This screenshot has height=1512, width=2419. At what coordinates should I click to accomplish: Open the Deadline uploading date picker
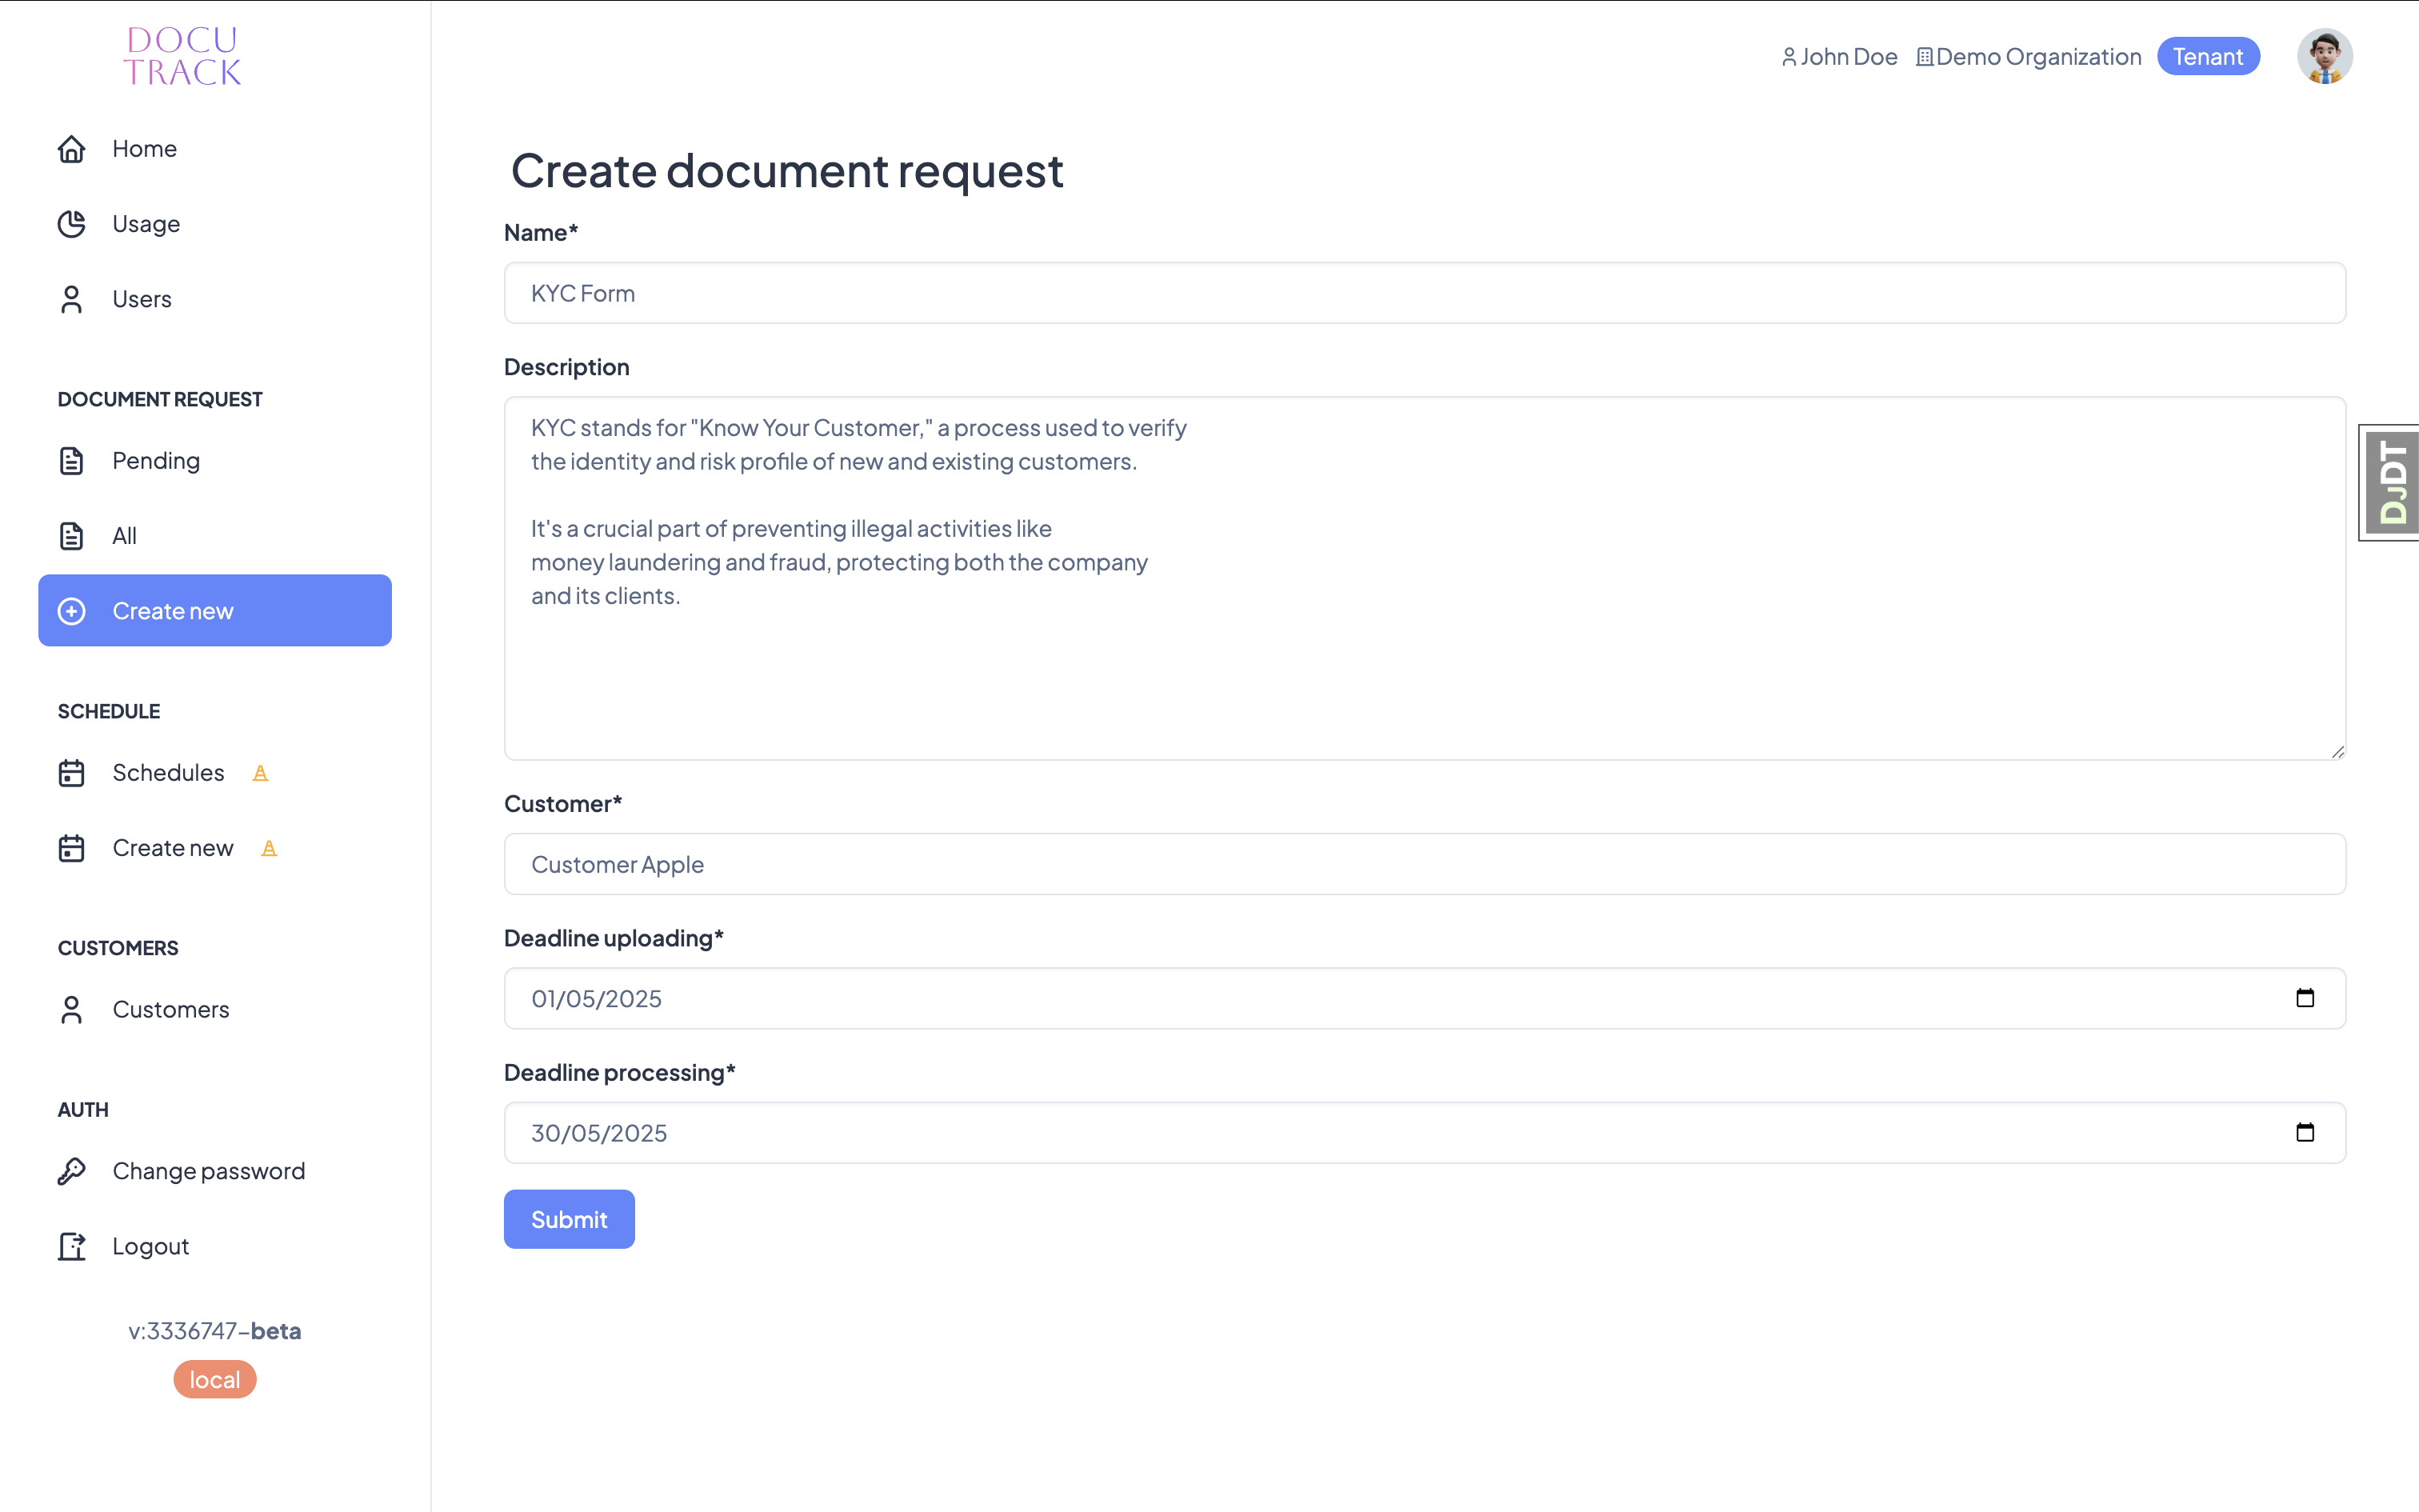2307,998
